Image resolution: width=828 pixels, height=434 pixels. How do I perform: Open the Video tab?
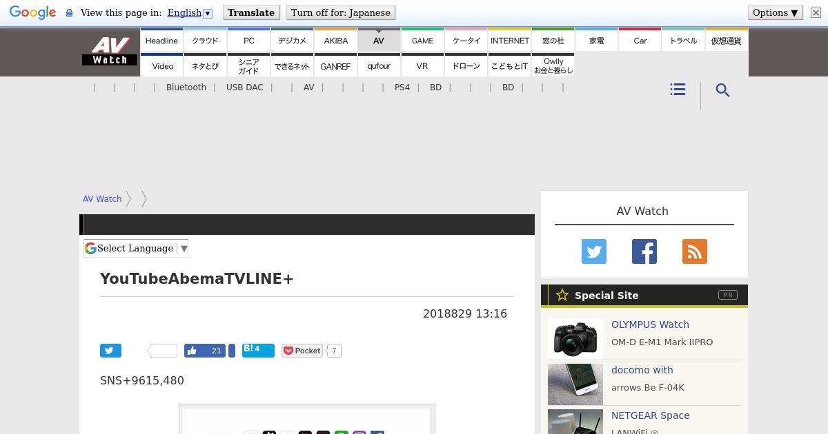pos(161,66)
